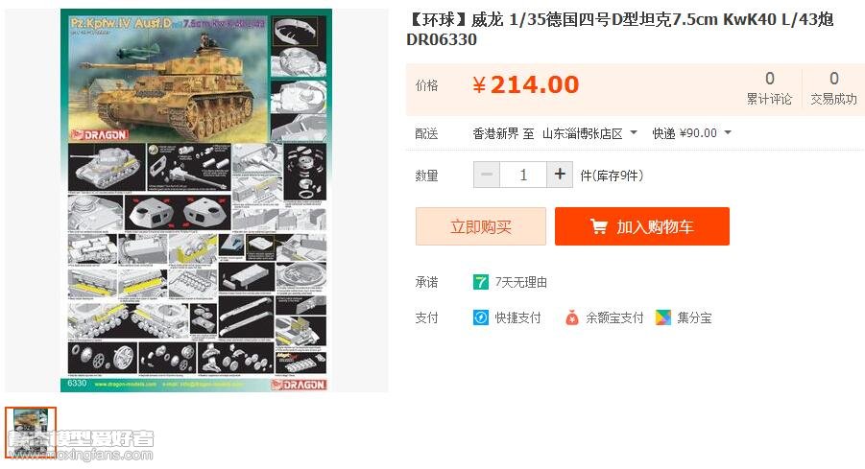Image resolution: width=865 pixels, height=469 pixels.
Task: Expand the delivery destination dropdown arrow
Action: pos(634,132)
